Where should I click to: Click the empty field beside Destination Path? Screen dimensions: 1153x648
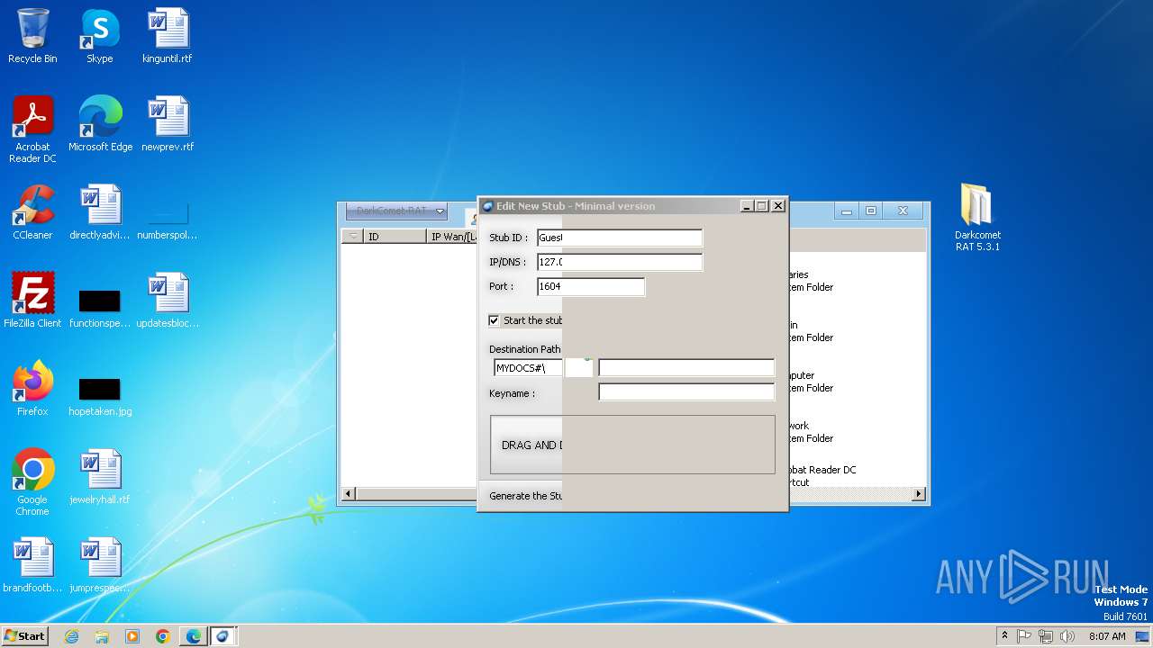686,367
